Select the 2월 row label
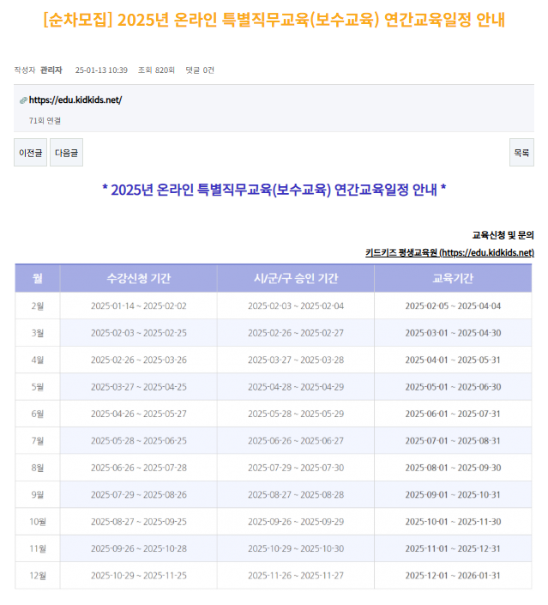The image size is (548, 605). 38,306
